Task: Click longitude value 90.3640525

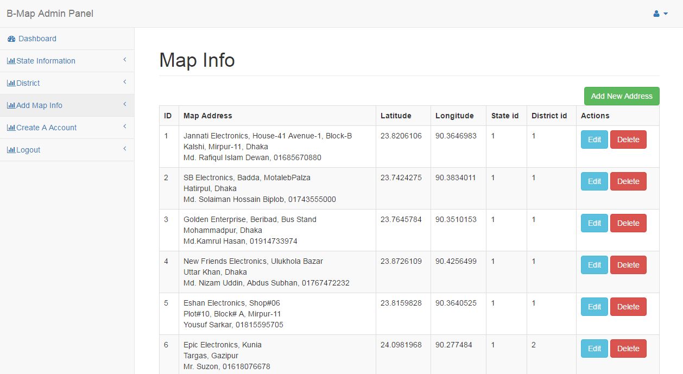Action: [456, 303]
